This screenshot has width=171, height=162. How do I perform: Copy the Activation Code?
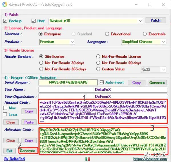[x=29, y=140]
